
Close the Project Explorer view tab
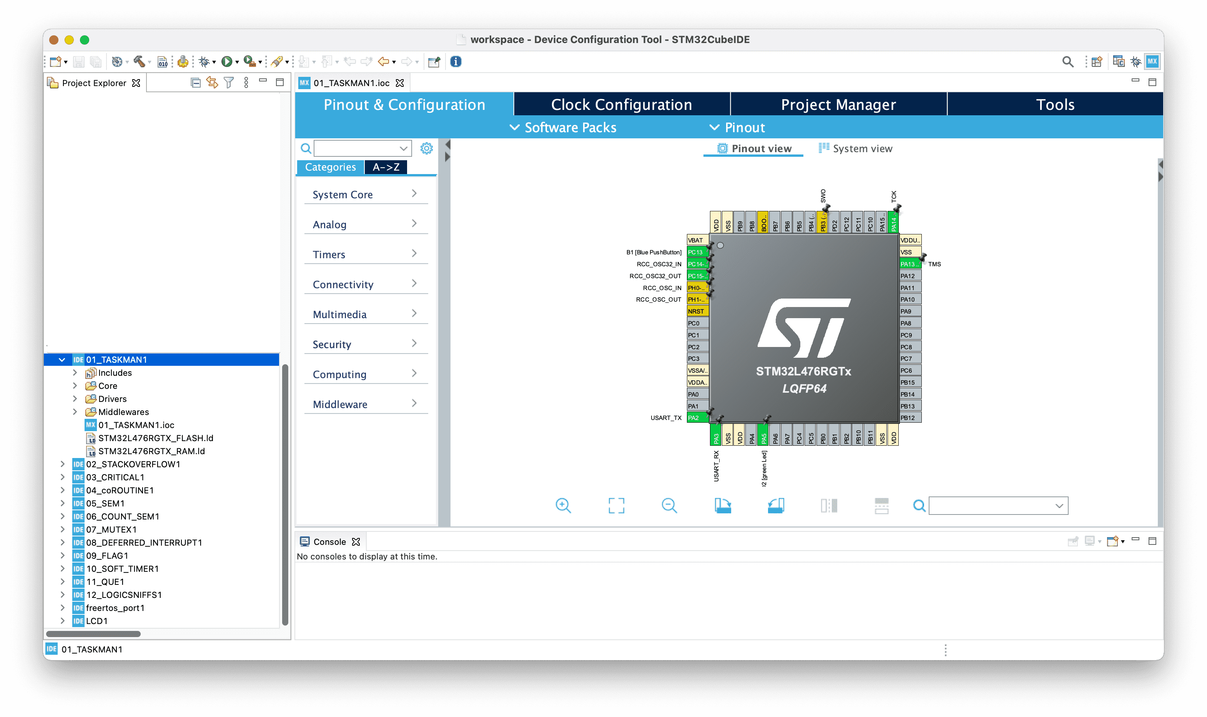pos(136,83)
